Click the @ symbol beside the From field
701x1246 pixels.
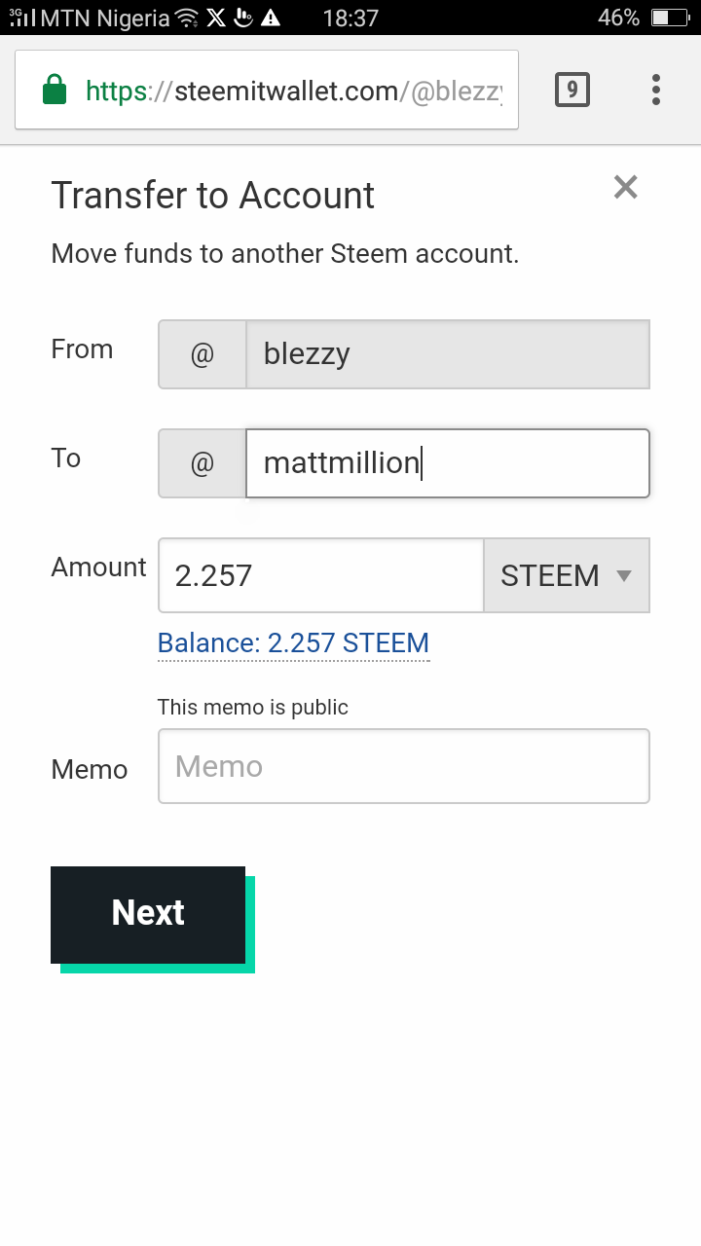point(203,354)
